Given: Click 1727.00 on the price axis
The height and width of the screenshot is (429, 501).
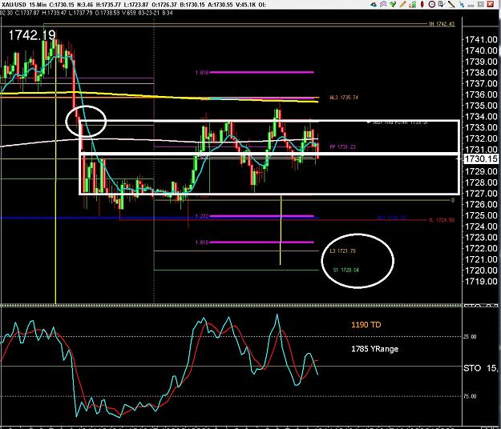Looking at the screenshot, I should (481, 194).
